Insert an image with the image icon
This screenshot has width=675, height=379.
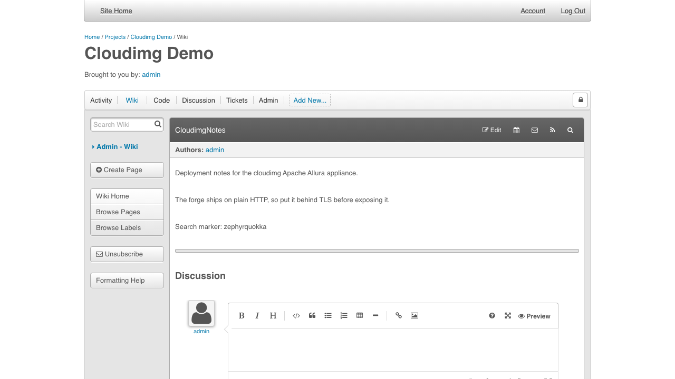(x=414, y=316)
